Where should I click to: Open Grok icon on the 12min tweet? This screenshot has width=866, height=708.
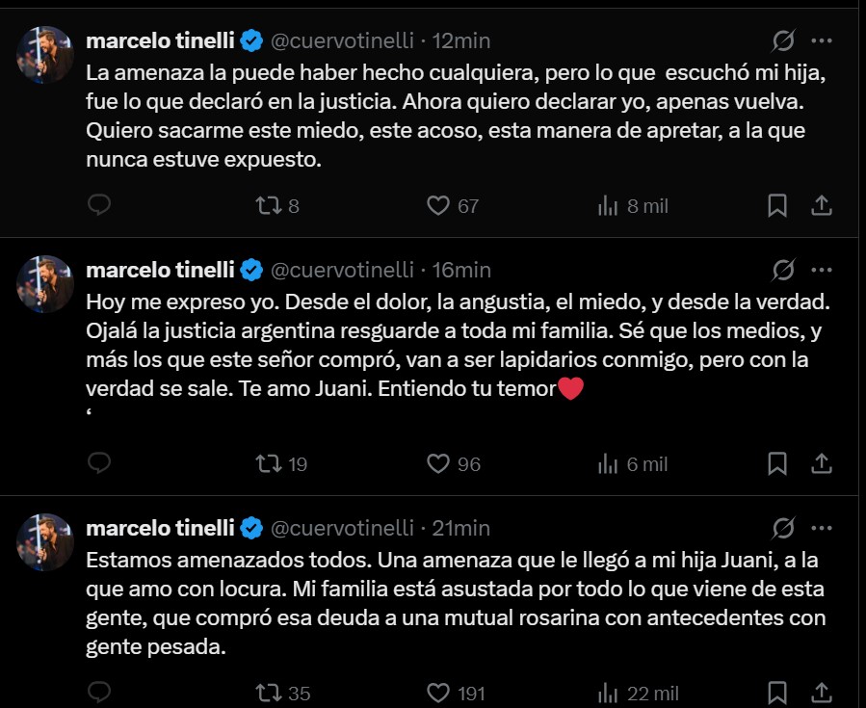pos(783,41)
